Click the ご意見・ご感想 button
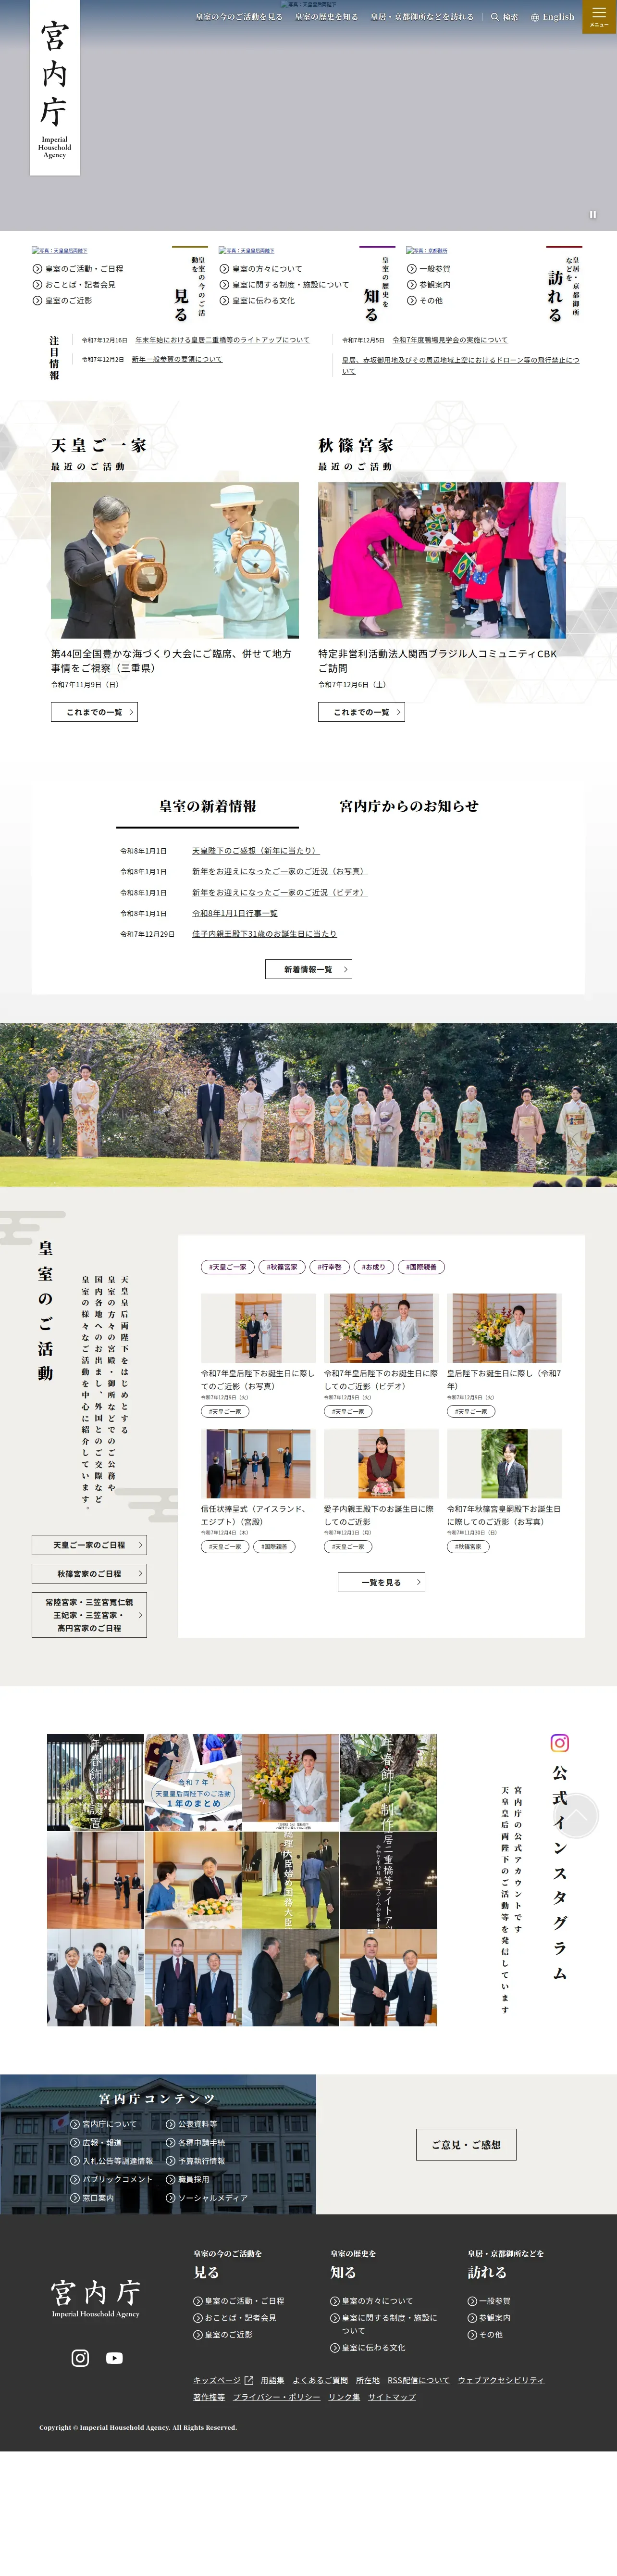 point(466,2144)
